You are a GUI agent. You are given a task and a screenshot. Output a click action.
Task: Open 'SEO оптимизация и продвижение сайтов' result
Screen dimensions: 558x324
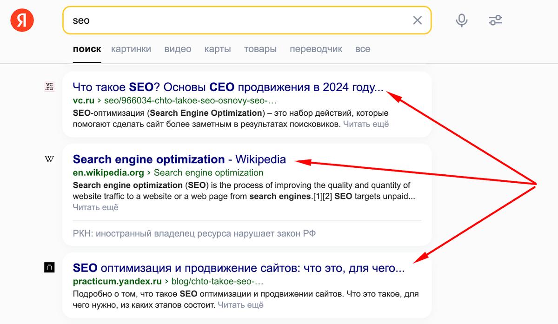(x=239, y=268)
